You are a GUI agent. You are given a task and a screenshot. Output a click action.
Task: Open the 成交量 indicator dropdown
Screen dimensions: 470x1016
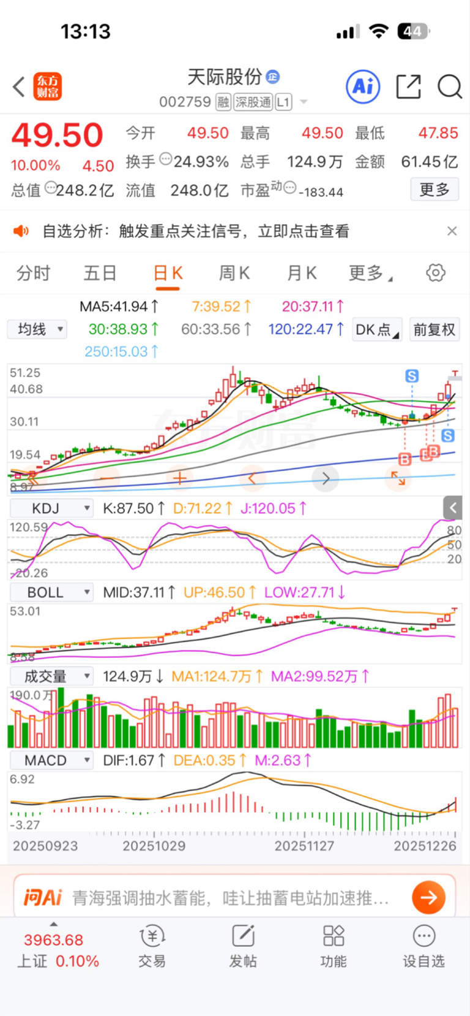click(51, 676)
